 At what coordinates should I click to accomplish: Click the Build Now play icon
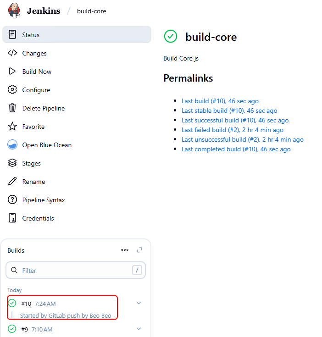pyautogui.click(x=12, y=72)
